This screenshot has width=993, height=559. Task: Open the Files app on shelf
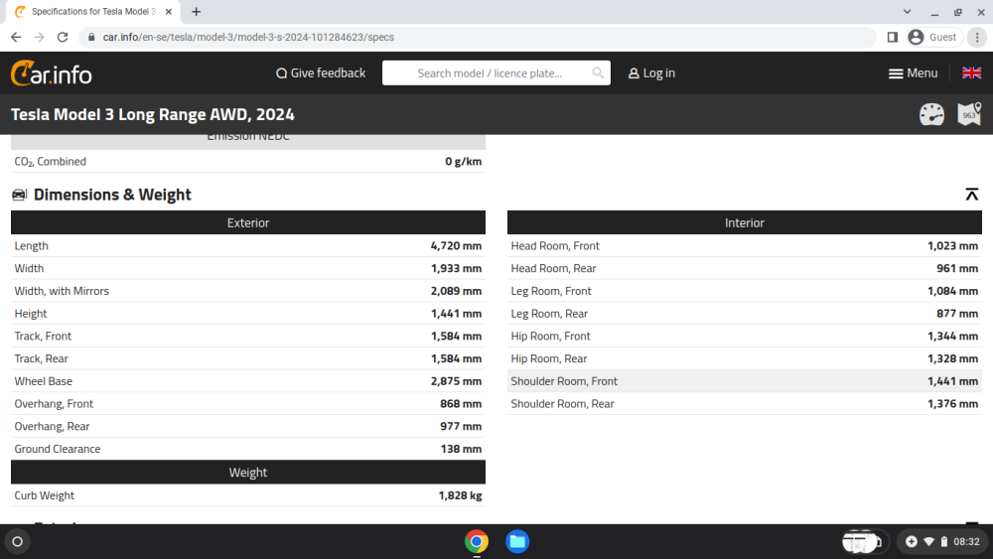point(517,541)
